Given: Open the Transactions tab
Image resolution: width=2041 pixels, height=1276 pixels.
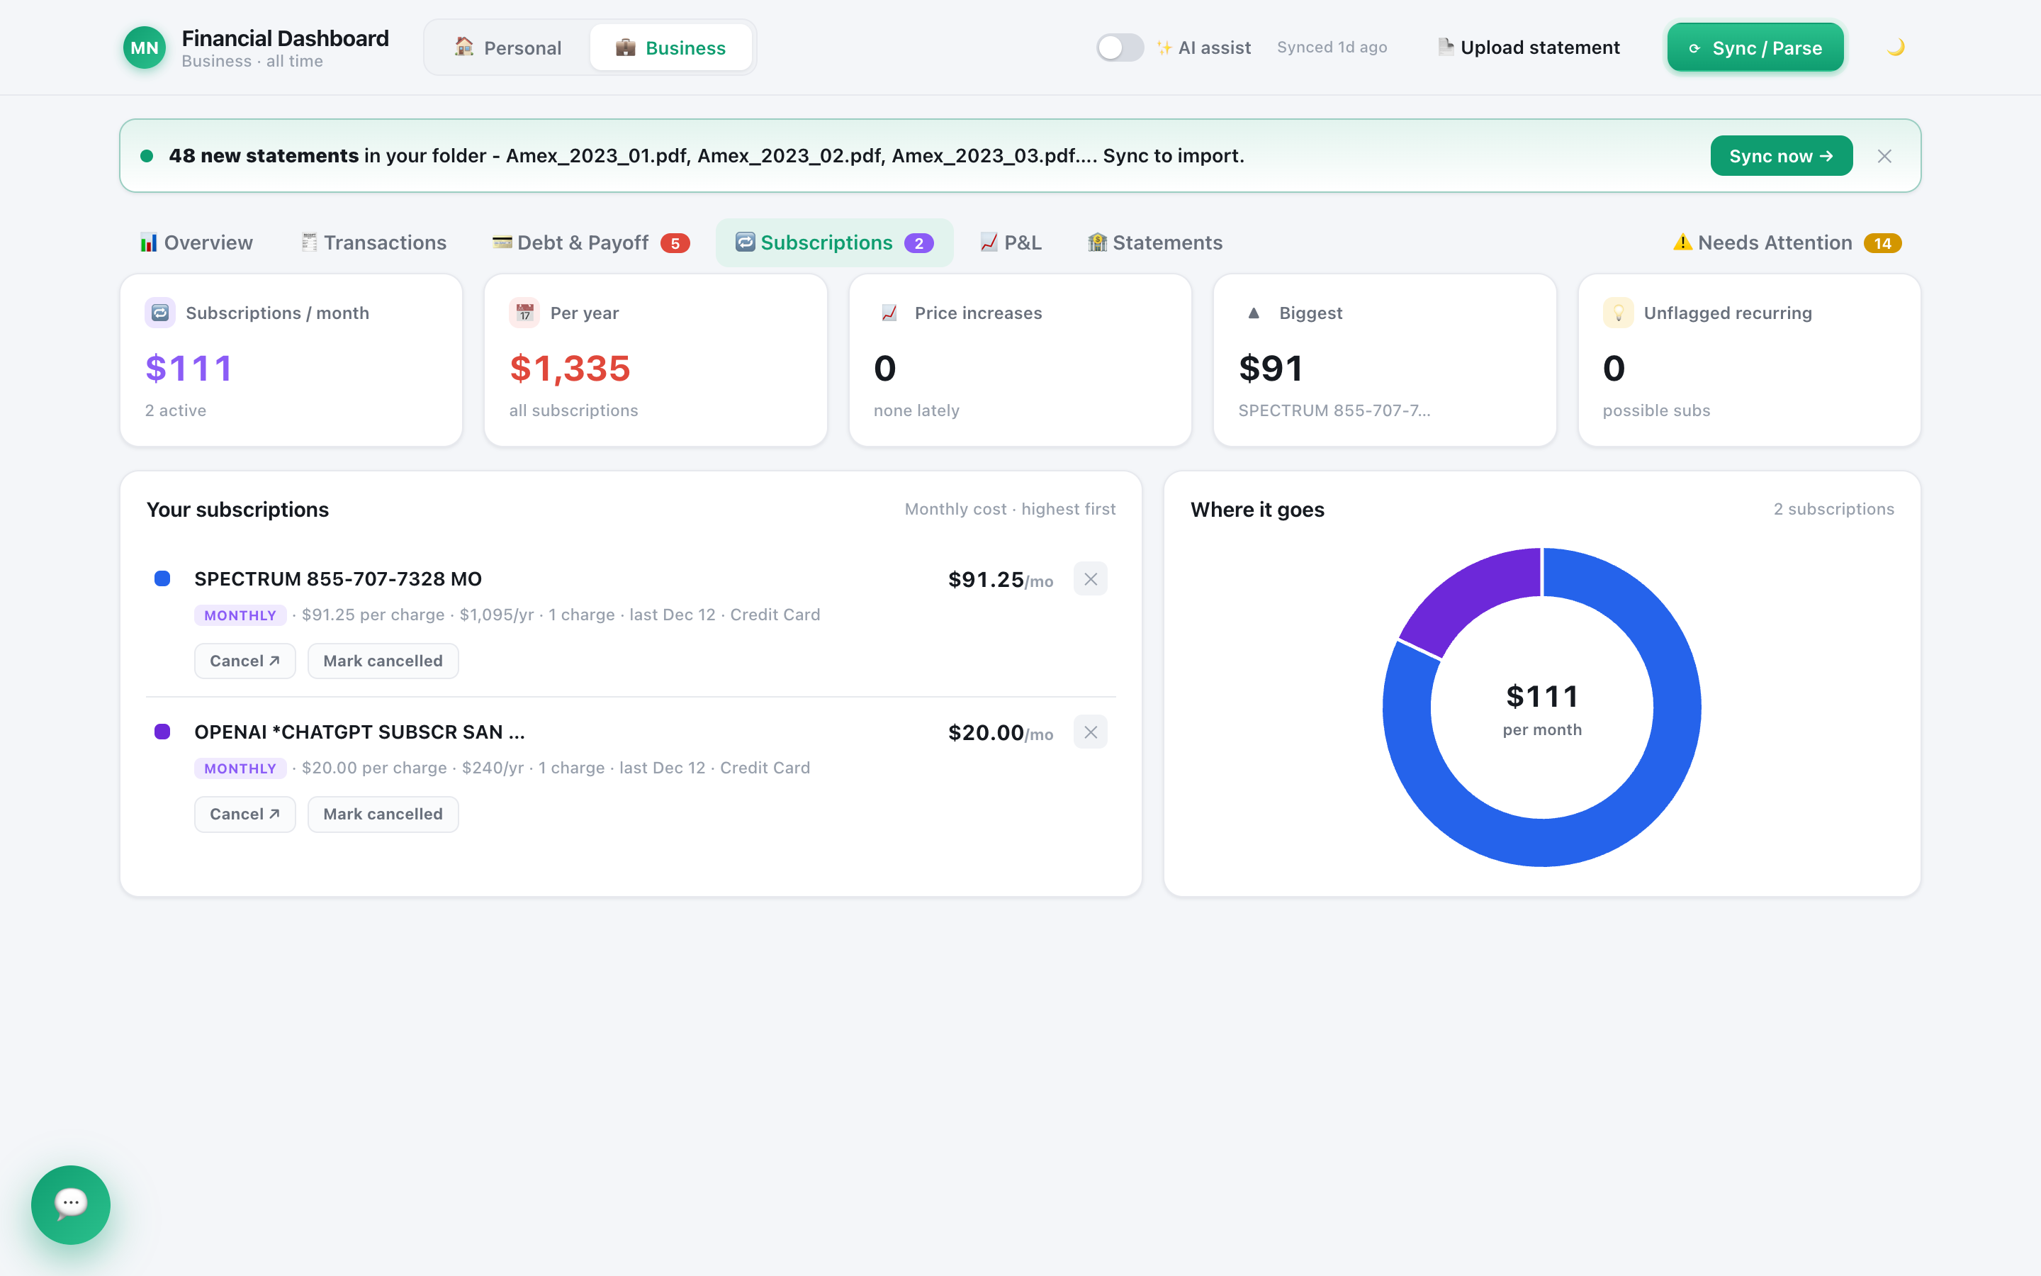Looking at the screenshot, I should 373,243.
